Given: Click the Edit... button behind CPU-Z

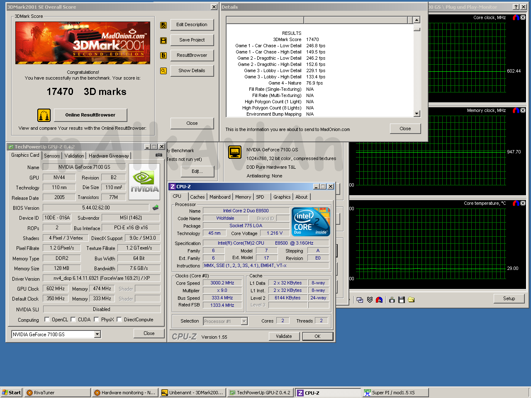Looking at the screenshot, I should tap(197, 171).
